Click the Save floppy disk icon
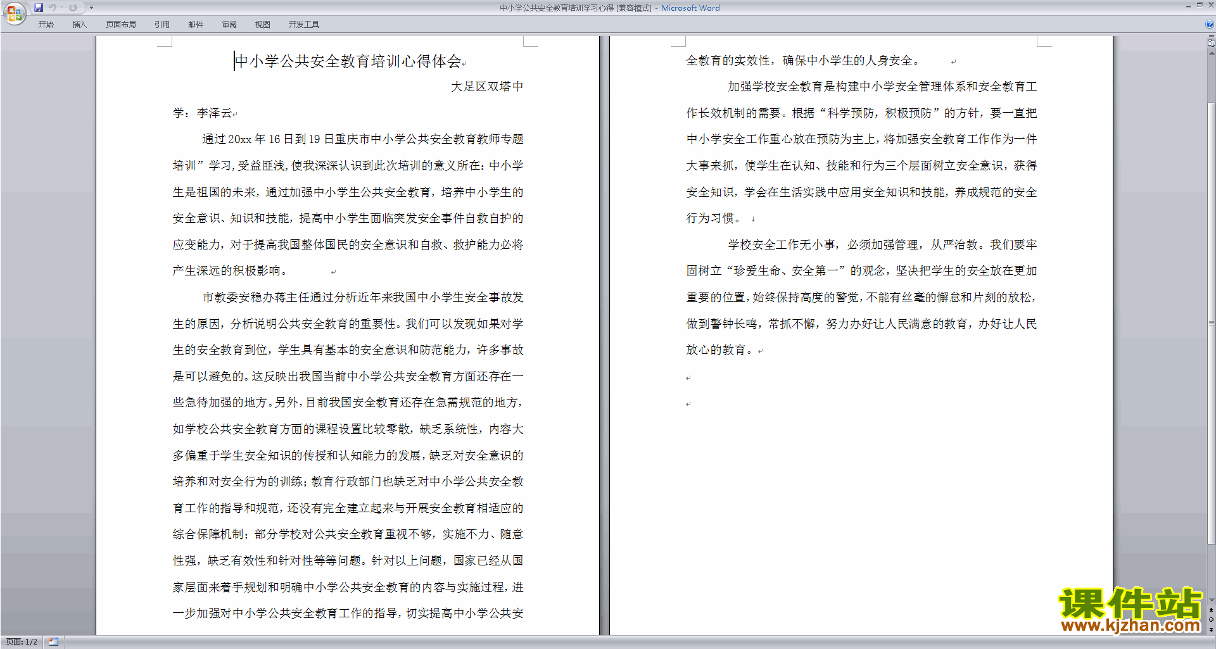The height and width of the screenshot is (649, 1216). [x=39, y=8]
